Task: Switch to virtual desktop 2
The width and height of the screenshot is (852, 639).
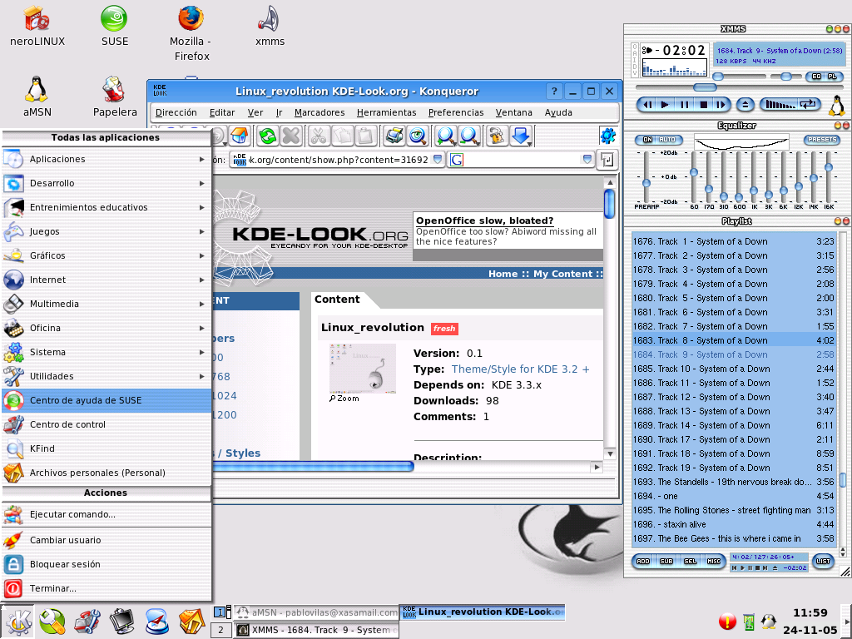Action: [220, 631]
